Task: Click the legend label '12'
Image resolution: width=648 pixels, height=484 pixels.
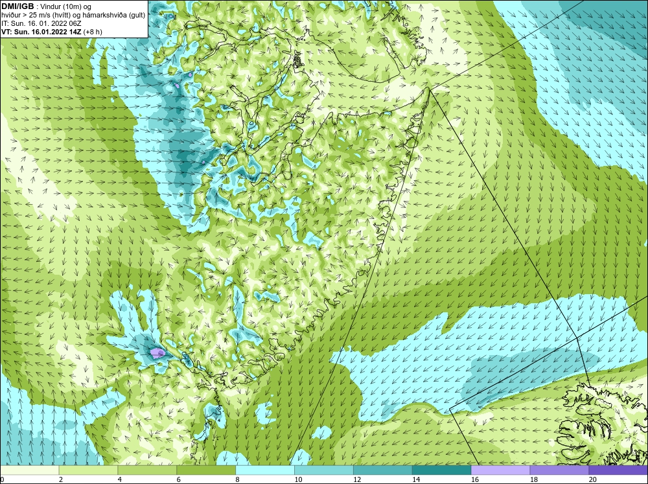Action: (357, 479)
